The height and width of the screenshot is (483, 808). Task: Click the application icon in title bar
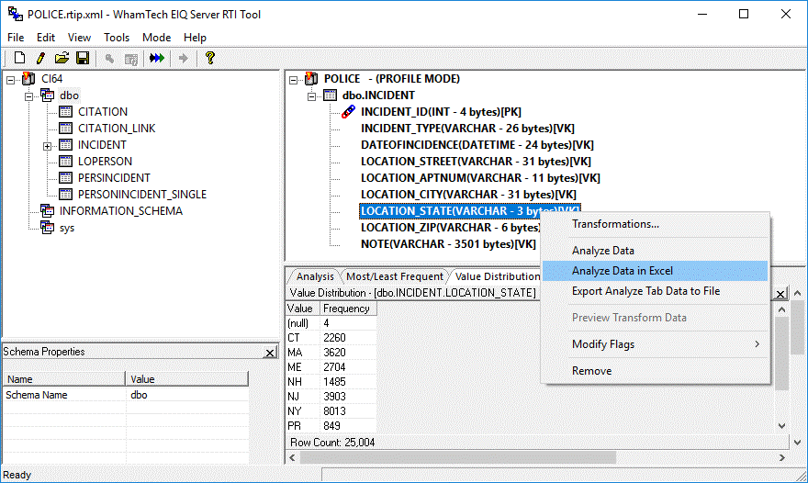[x=15, y=14]
